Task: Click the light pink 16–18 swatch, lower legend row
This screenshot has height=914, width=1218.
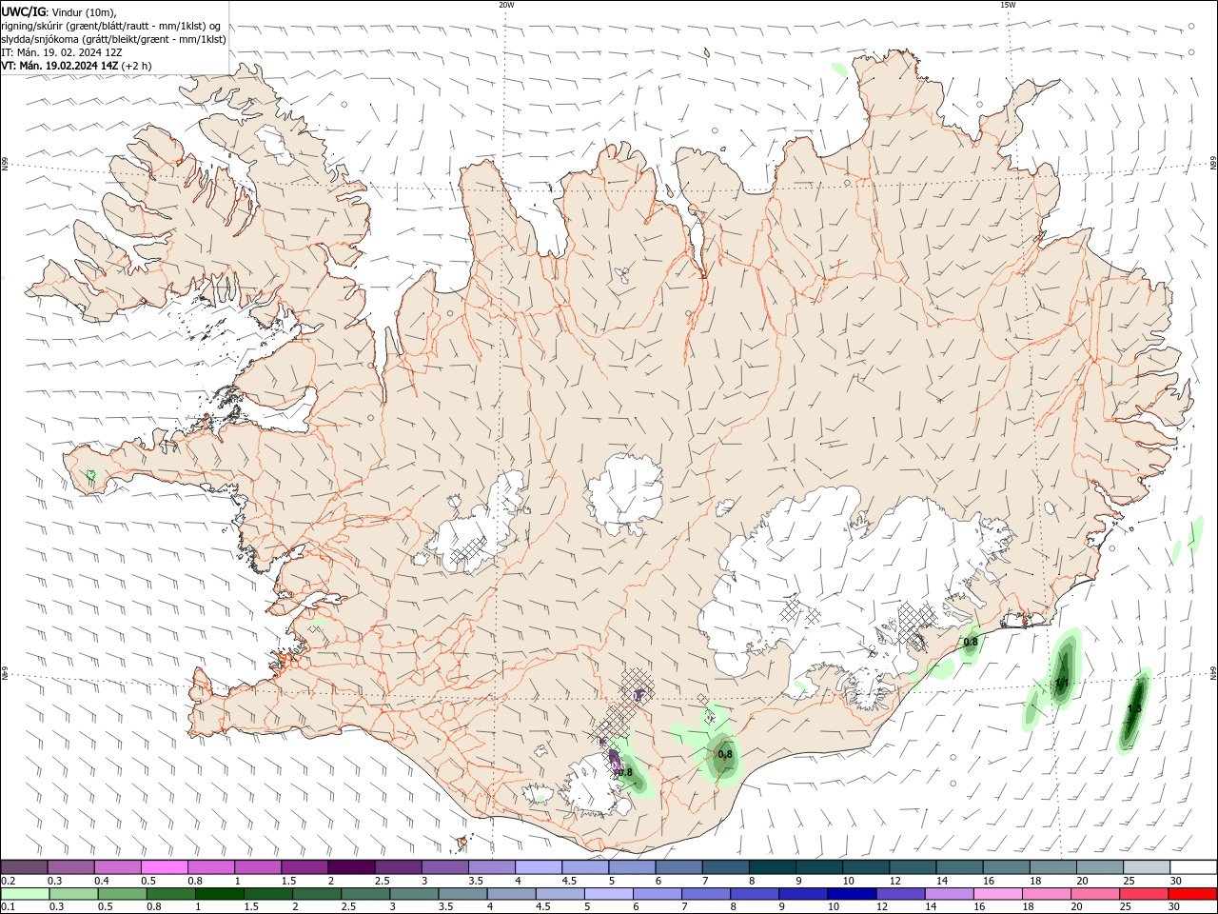Action: coord(996,894)
